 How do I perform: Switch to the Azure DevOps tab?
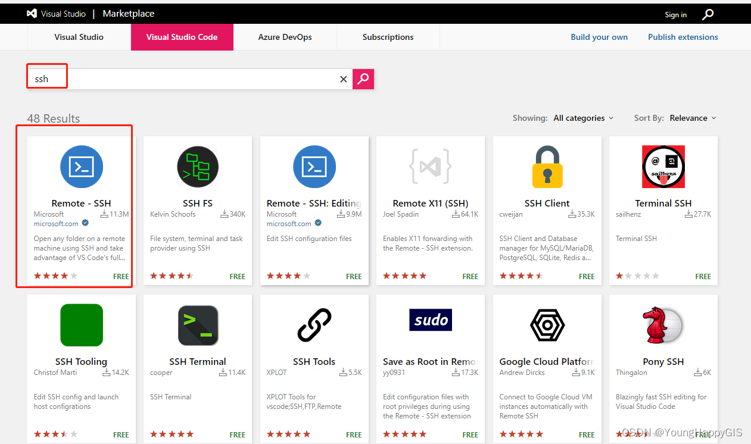[285, 37]
